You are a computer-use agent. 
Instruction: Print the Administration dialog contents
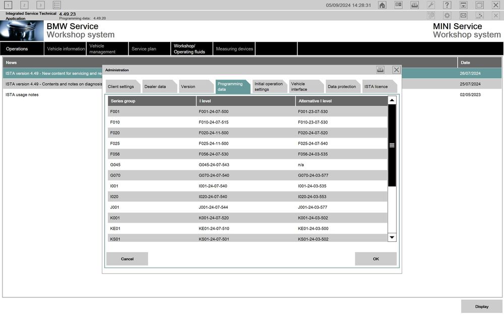coord(380,70)
